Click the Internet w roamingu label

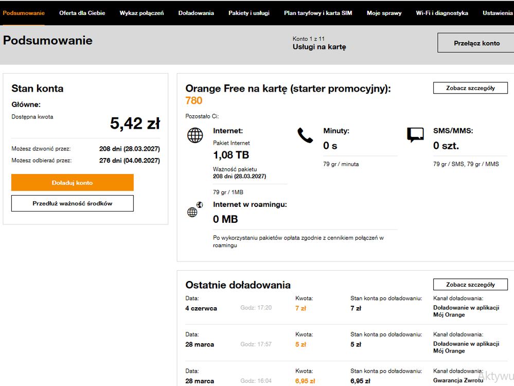pyautogui.click(x=250, y=205)
